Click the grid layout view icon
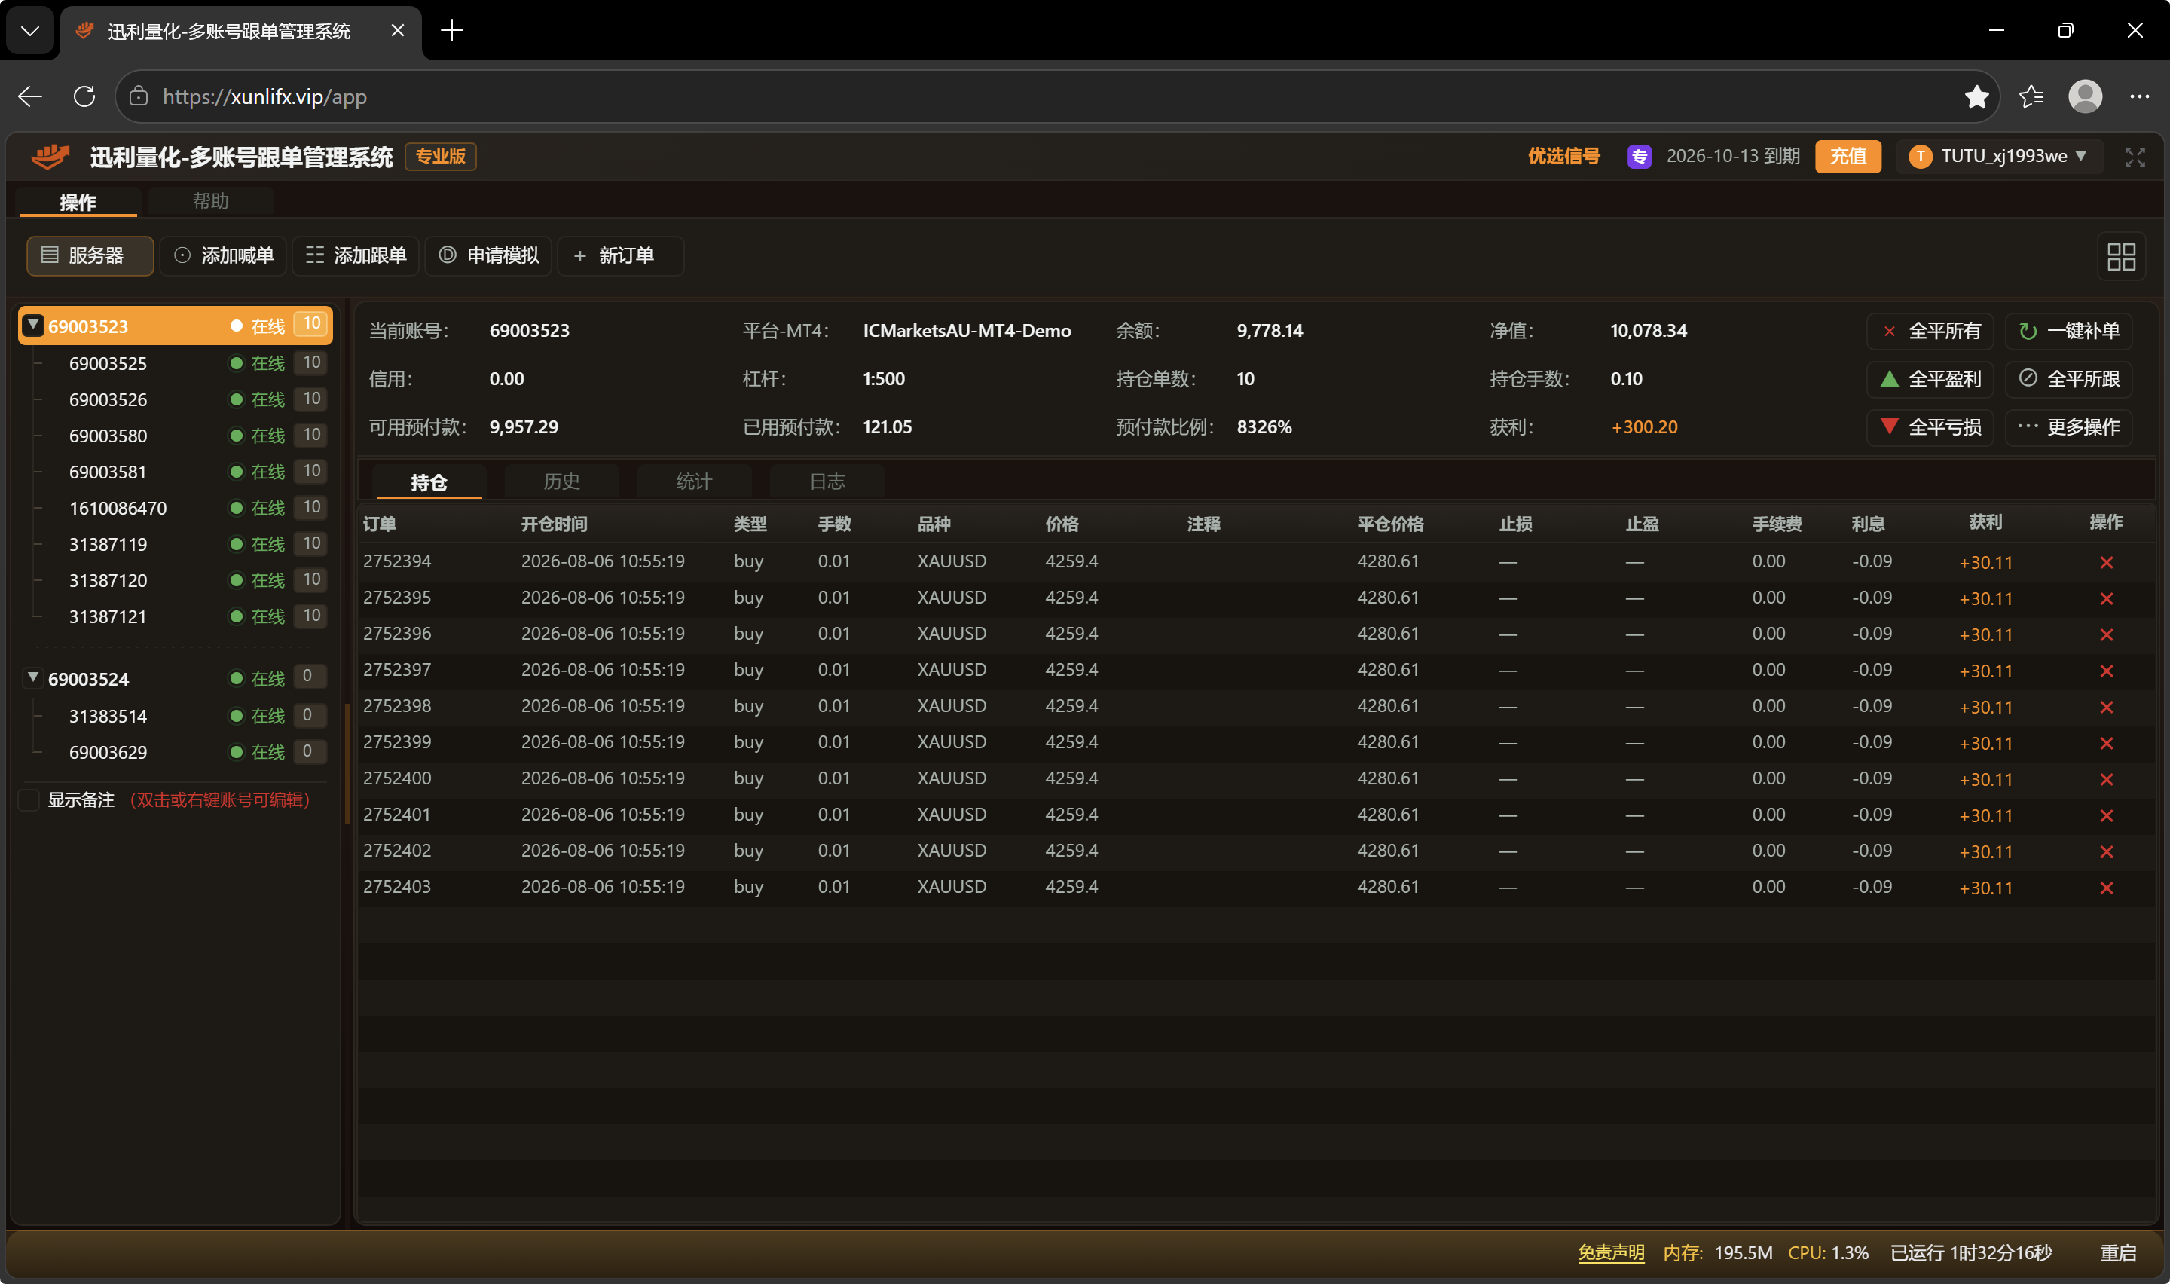This screenshot has height=1284, width=2170. pyautogui.click(x=2121, y=257)
